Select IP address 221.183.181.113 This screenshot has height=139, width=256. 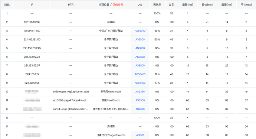(x=32, y=39)
